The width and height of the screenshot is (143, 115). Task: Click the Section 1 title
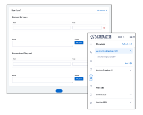16,10
